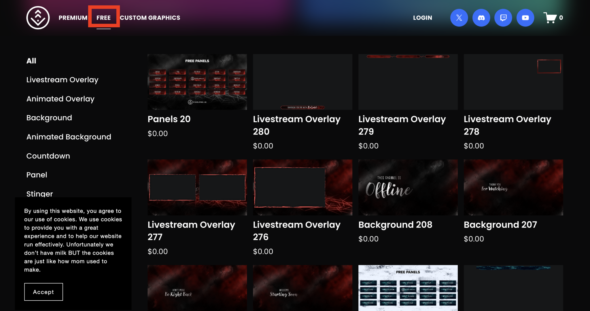This screenshot has height=311, width=590.
Task: Open Panels 20 product thumbnail
Action: click(x=197, y=82)
